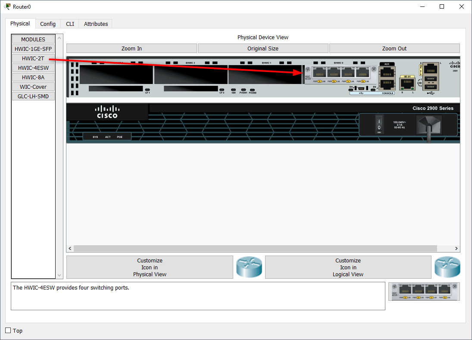
Task: Maximize the Router0 window
Action: click(442, 6)
